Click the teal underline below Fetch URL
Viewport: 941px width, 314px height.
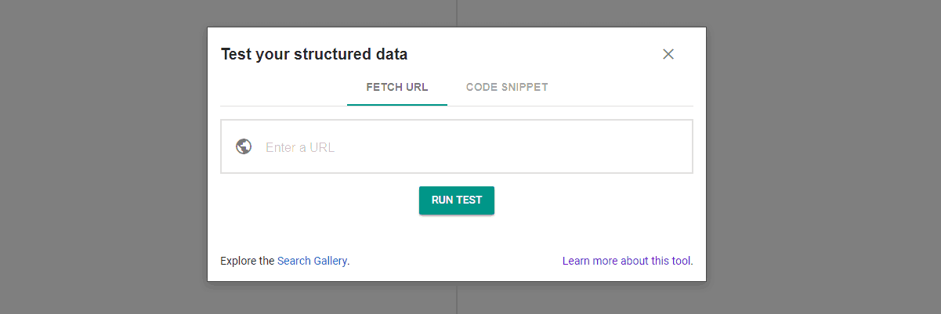click(397, 104)
